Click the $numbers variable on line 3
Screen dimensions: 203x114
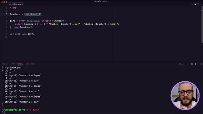pos(15,14)
